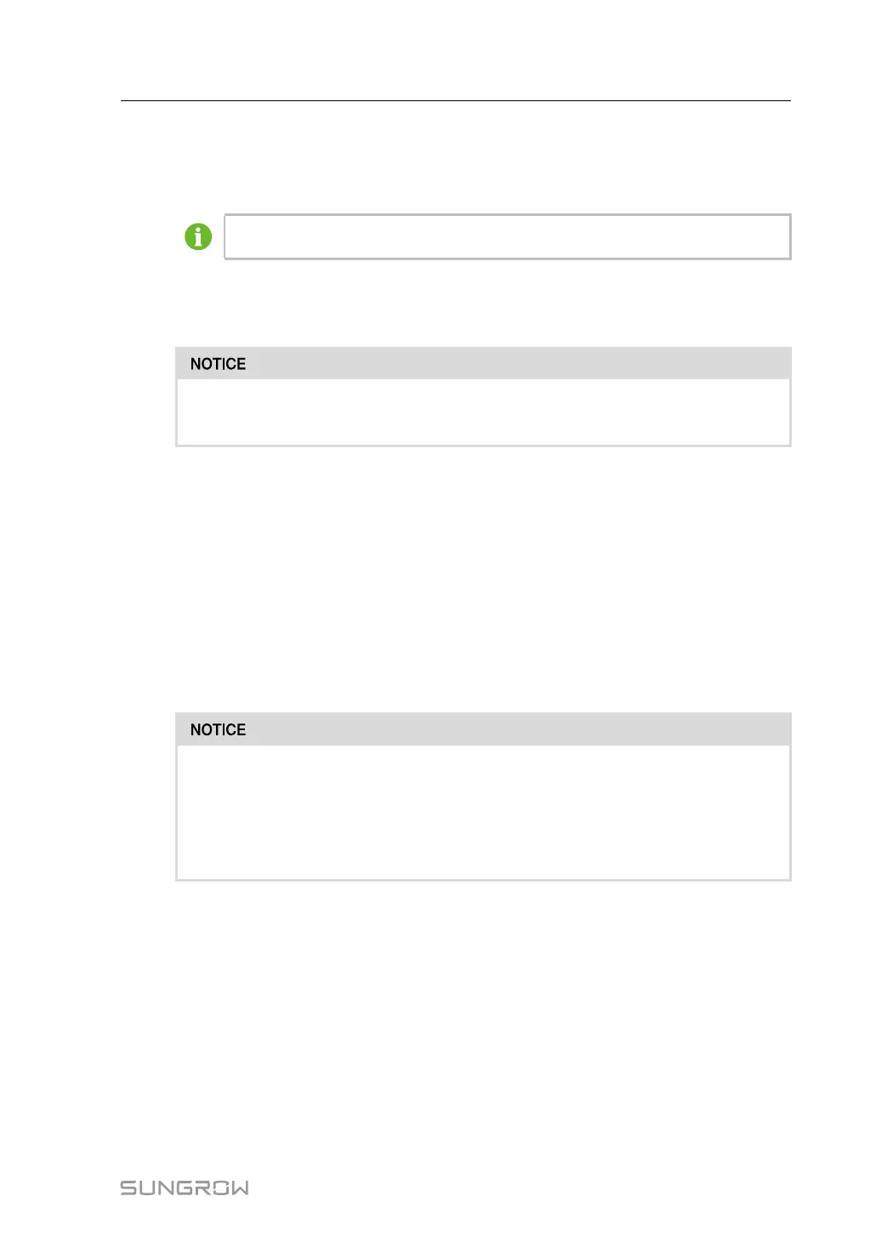Click inside the upper NOTICE's empty body box
Screen dimensions: 887x1253
click(x=483, y=411)
